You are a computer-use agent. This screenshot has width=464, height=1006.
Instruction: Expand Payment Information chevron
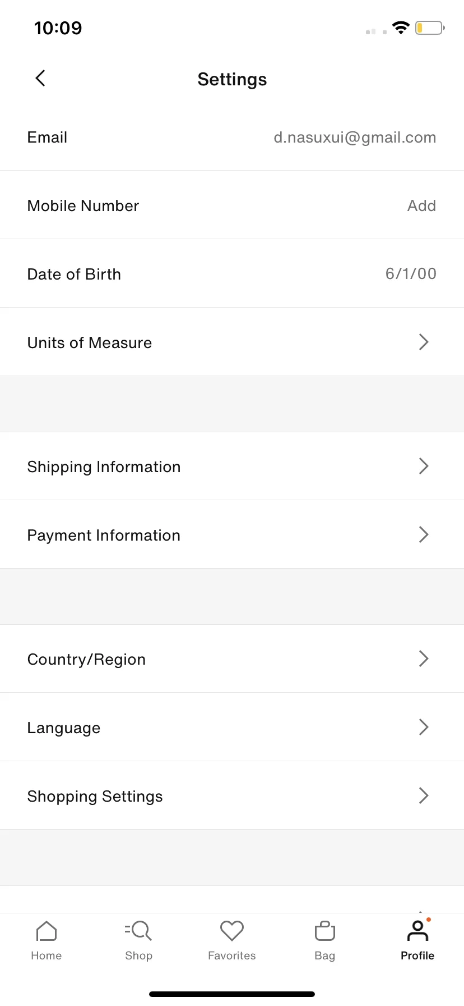(424, 534)
